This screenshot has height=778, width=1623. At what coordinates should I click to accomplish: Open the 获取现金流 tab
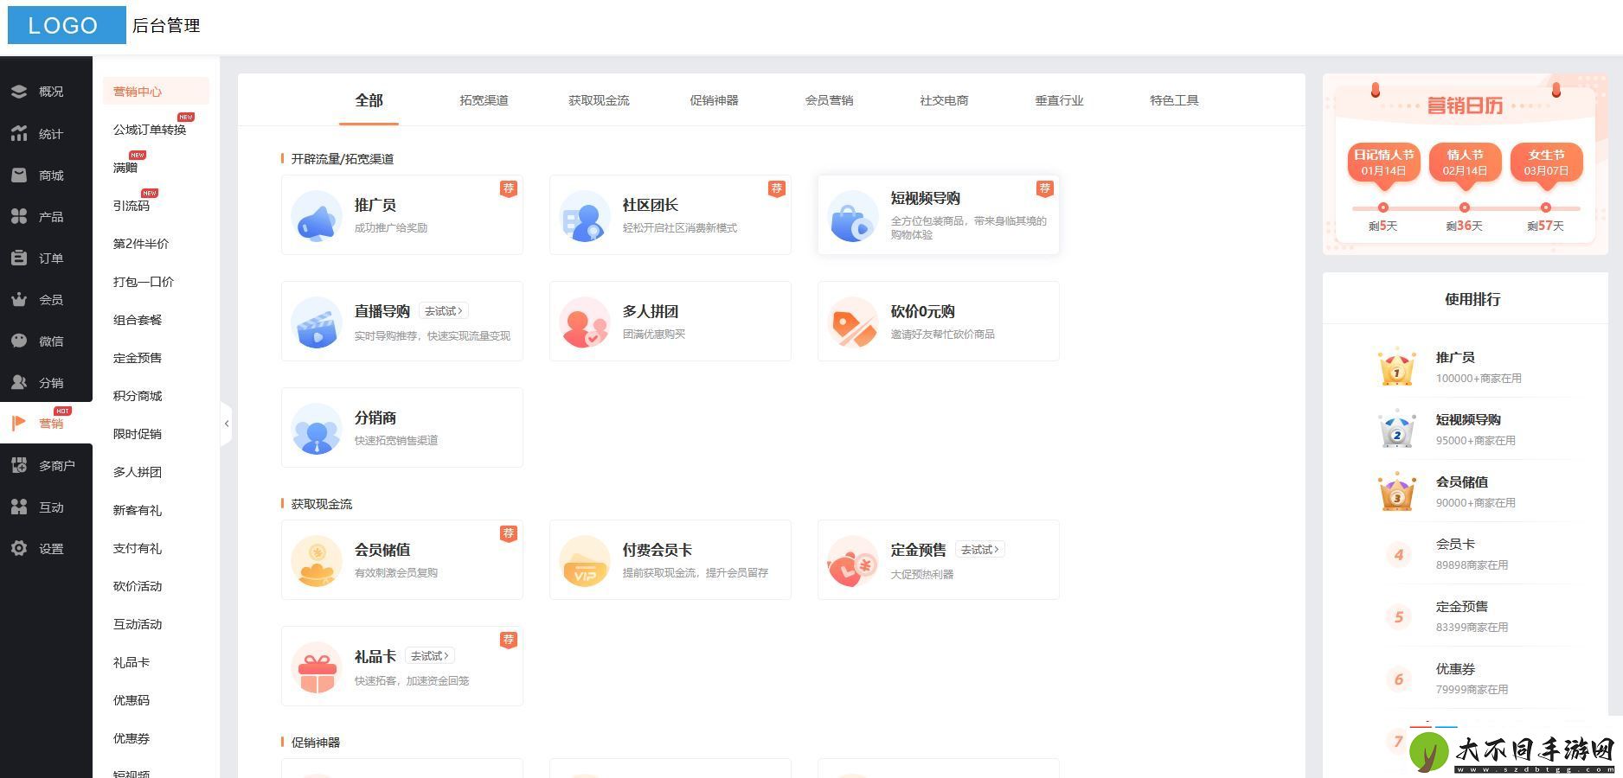pos(599,100)
